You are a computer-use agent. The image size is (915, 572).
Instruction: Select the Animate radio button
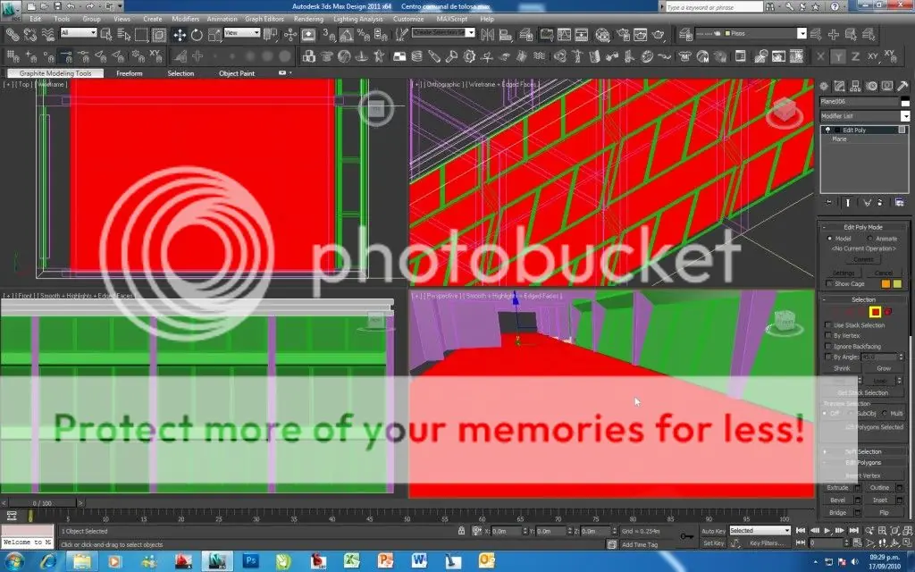869,239
